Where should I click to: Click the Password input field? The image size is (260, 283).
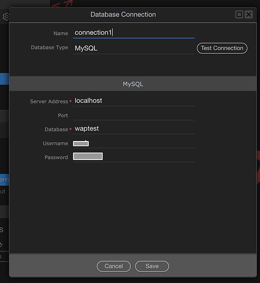click(x=134, y=157)
